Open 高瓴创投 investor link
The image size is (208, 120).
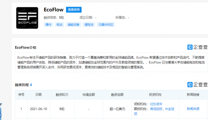point(156,109)
